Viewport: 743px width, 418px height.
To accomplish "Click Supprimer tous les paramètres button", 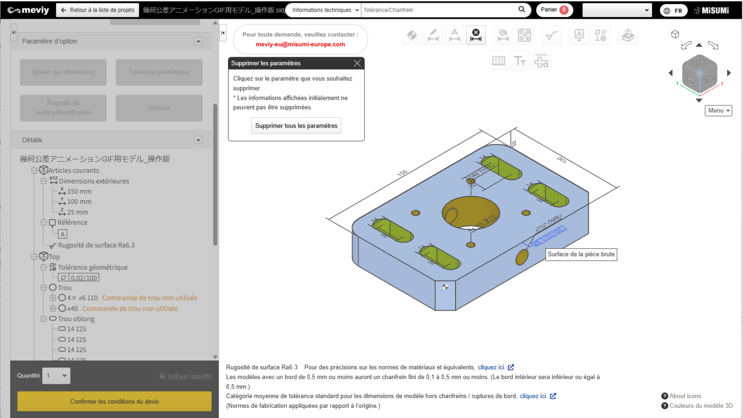I will coord(296,126).
